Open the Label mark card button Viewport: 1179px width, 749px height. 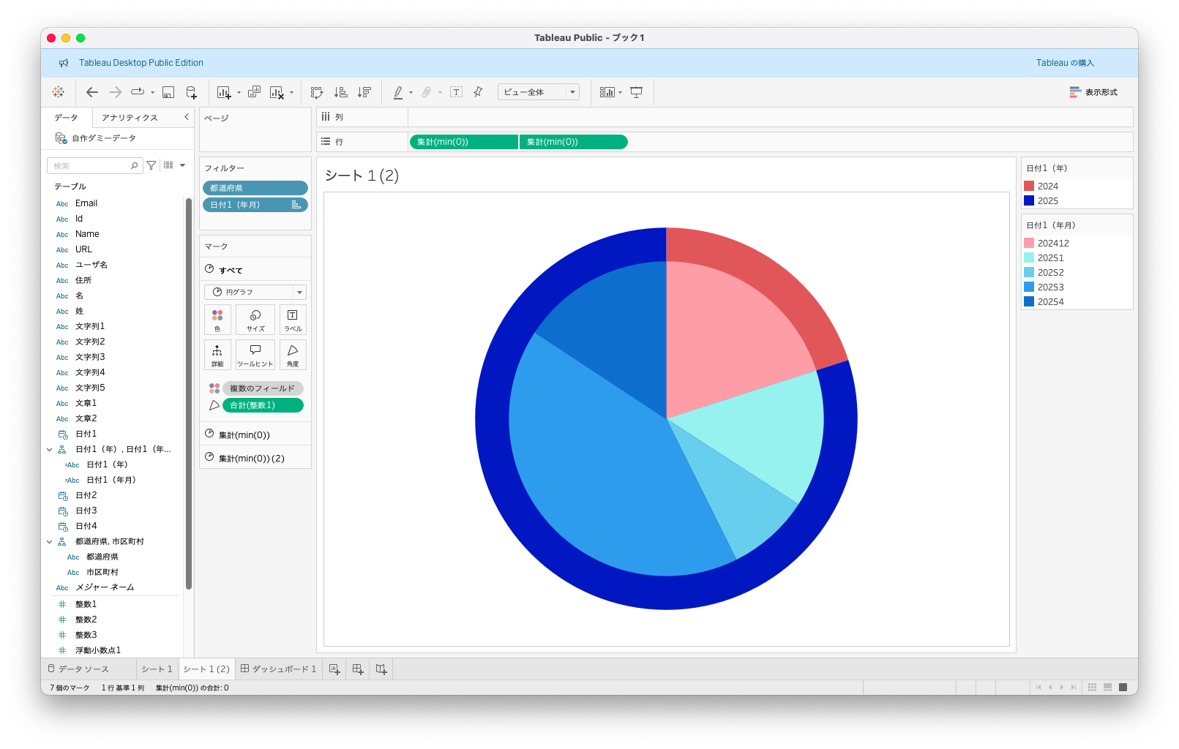(293, 320)
